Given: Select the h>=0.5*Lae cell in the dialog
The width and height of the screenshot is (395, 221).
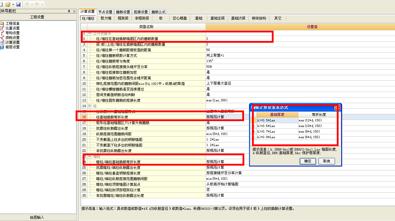Looking at the screenshot, I should 277,120.
